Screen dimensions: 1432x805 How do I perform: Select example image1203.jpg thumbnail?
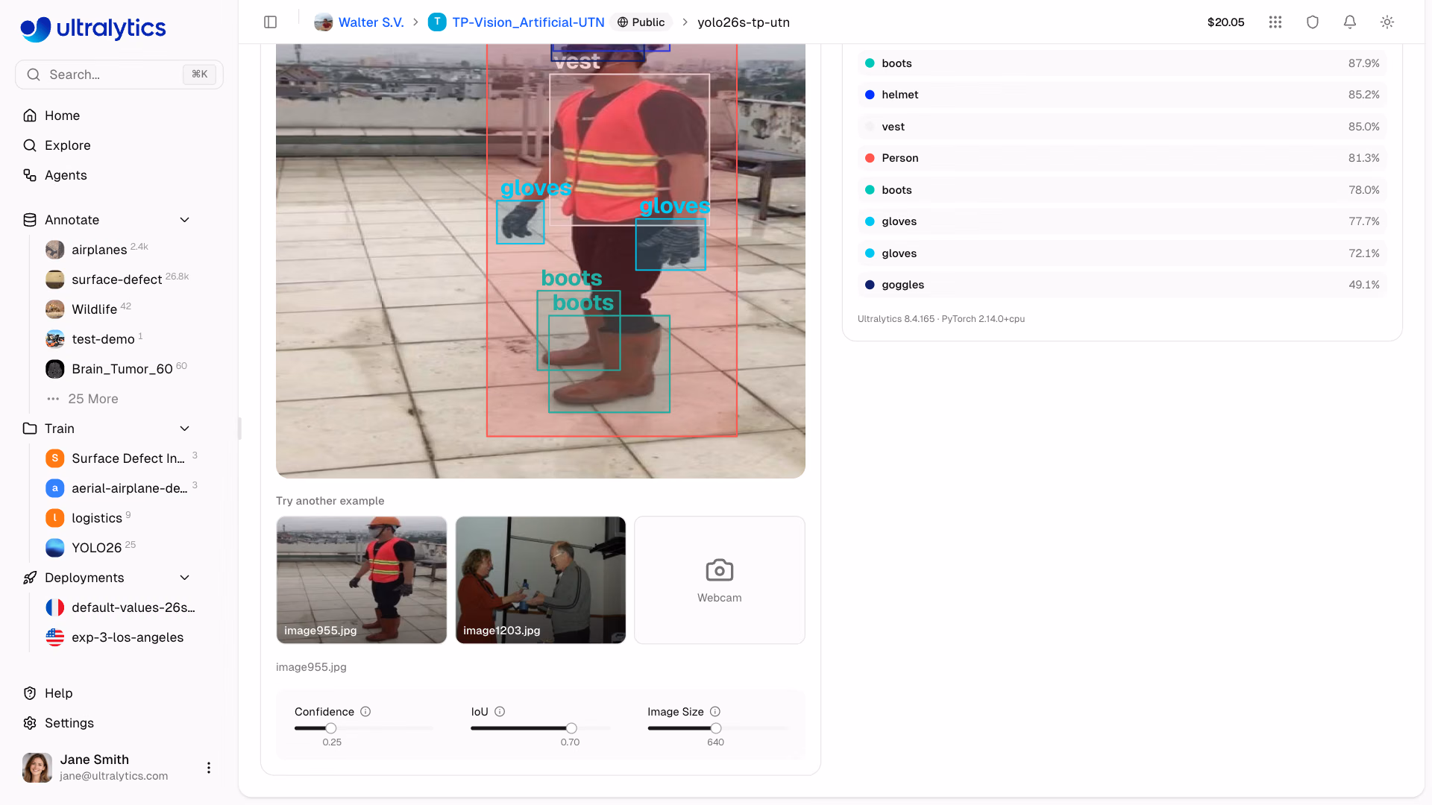pos(541,580)
